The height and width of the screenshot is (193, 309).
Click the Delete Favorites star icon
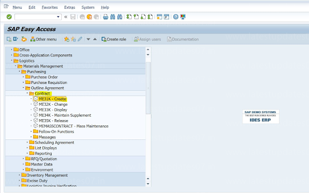click(x=73, y=39)
